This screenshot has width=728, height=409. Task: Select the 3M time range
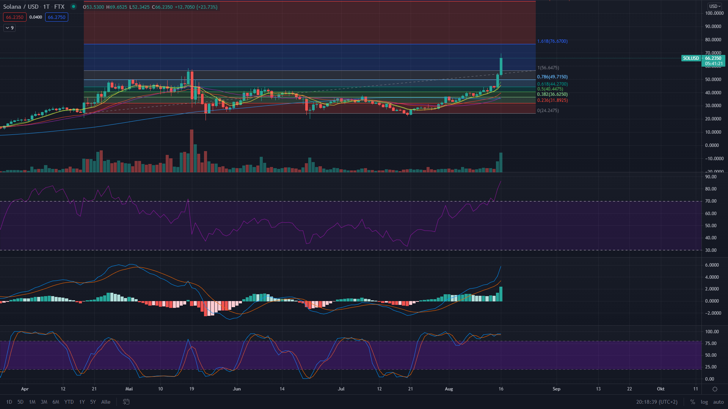(44, 402)
